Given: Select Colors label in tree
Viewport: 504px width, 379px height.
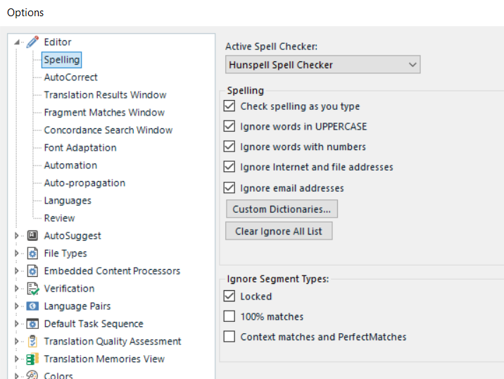Looking at the screenshot, I should click(x=58, y=375).
